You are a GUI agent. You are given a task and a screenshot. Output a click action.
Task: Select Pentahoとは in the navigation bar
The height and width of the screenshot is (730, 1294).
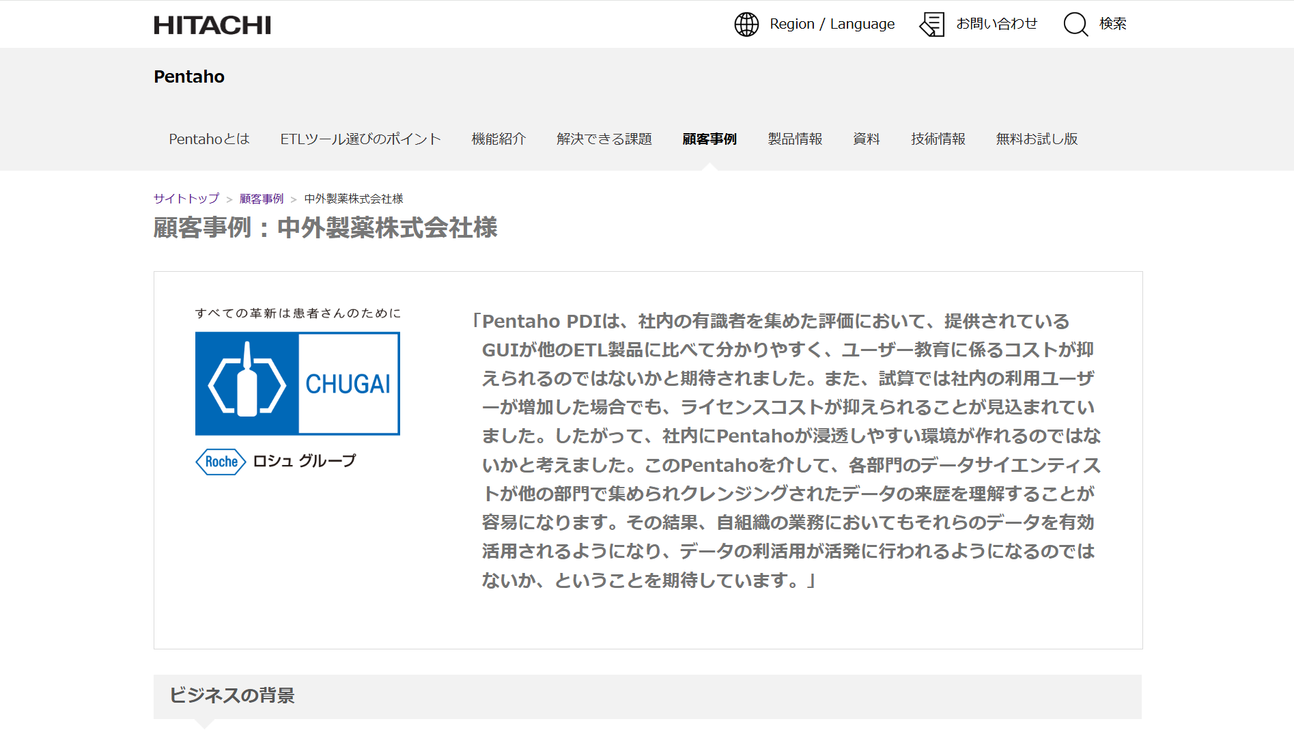pyautogui.click(x=209, y=139)
